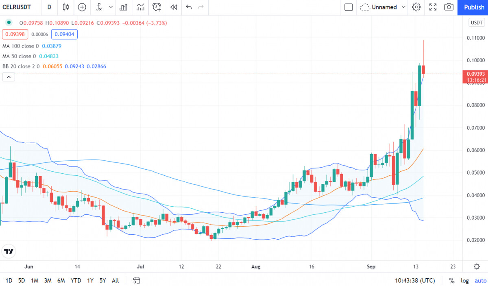Image resolution: width=488 pixels, height=286 pixels.
Task: Click the BB 20 close indicator legend
Action: 54,66
